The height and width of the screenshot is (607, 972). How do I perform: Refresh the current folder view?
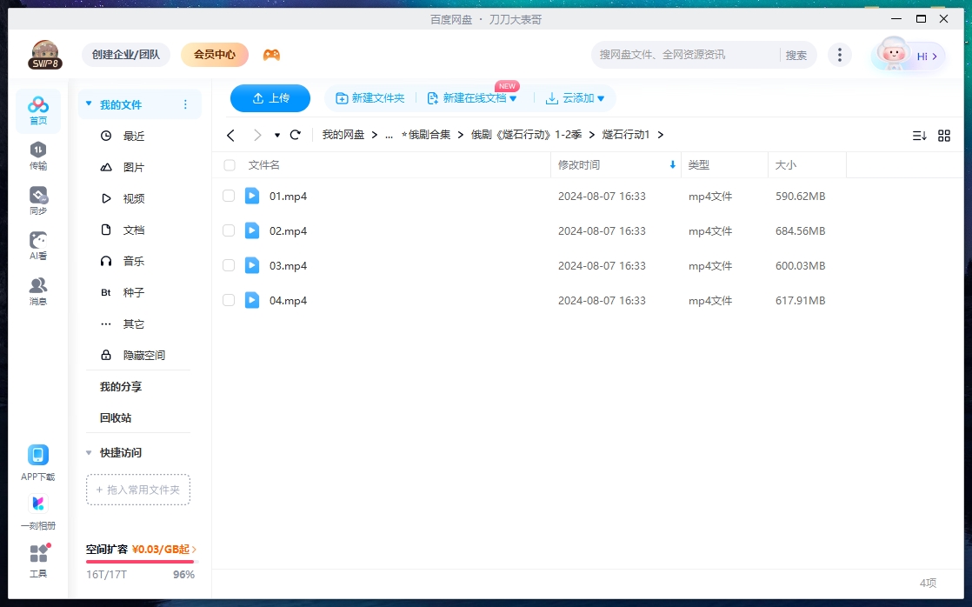coord(295,135)
